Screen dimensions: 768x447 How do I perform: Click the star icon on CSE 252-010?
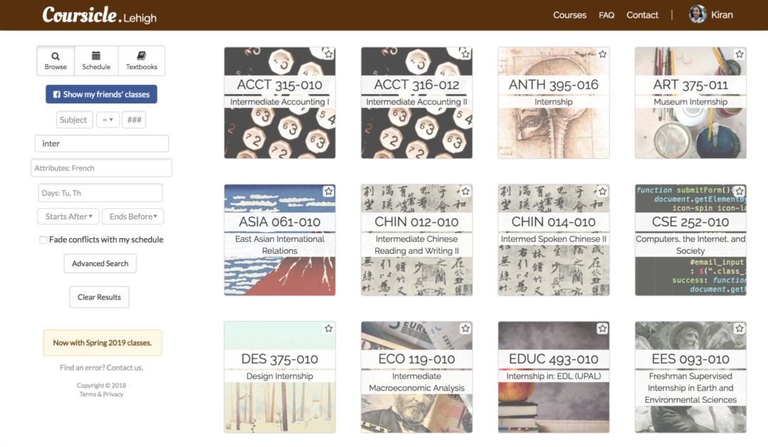pyautogui.click(x=739, y=192)
